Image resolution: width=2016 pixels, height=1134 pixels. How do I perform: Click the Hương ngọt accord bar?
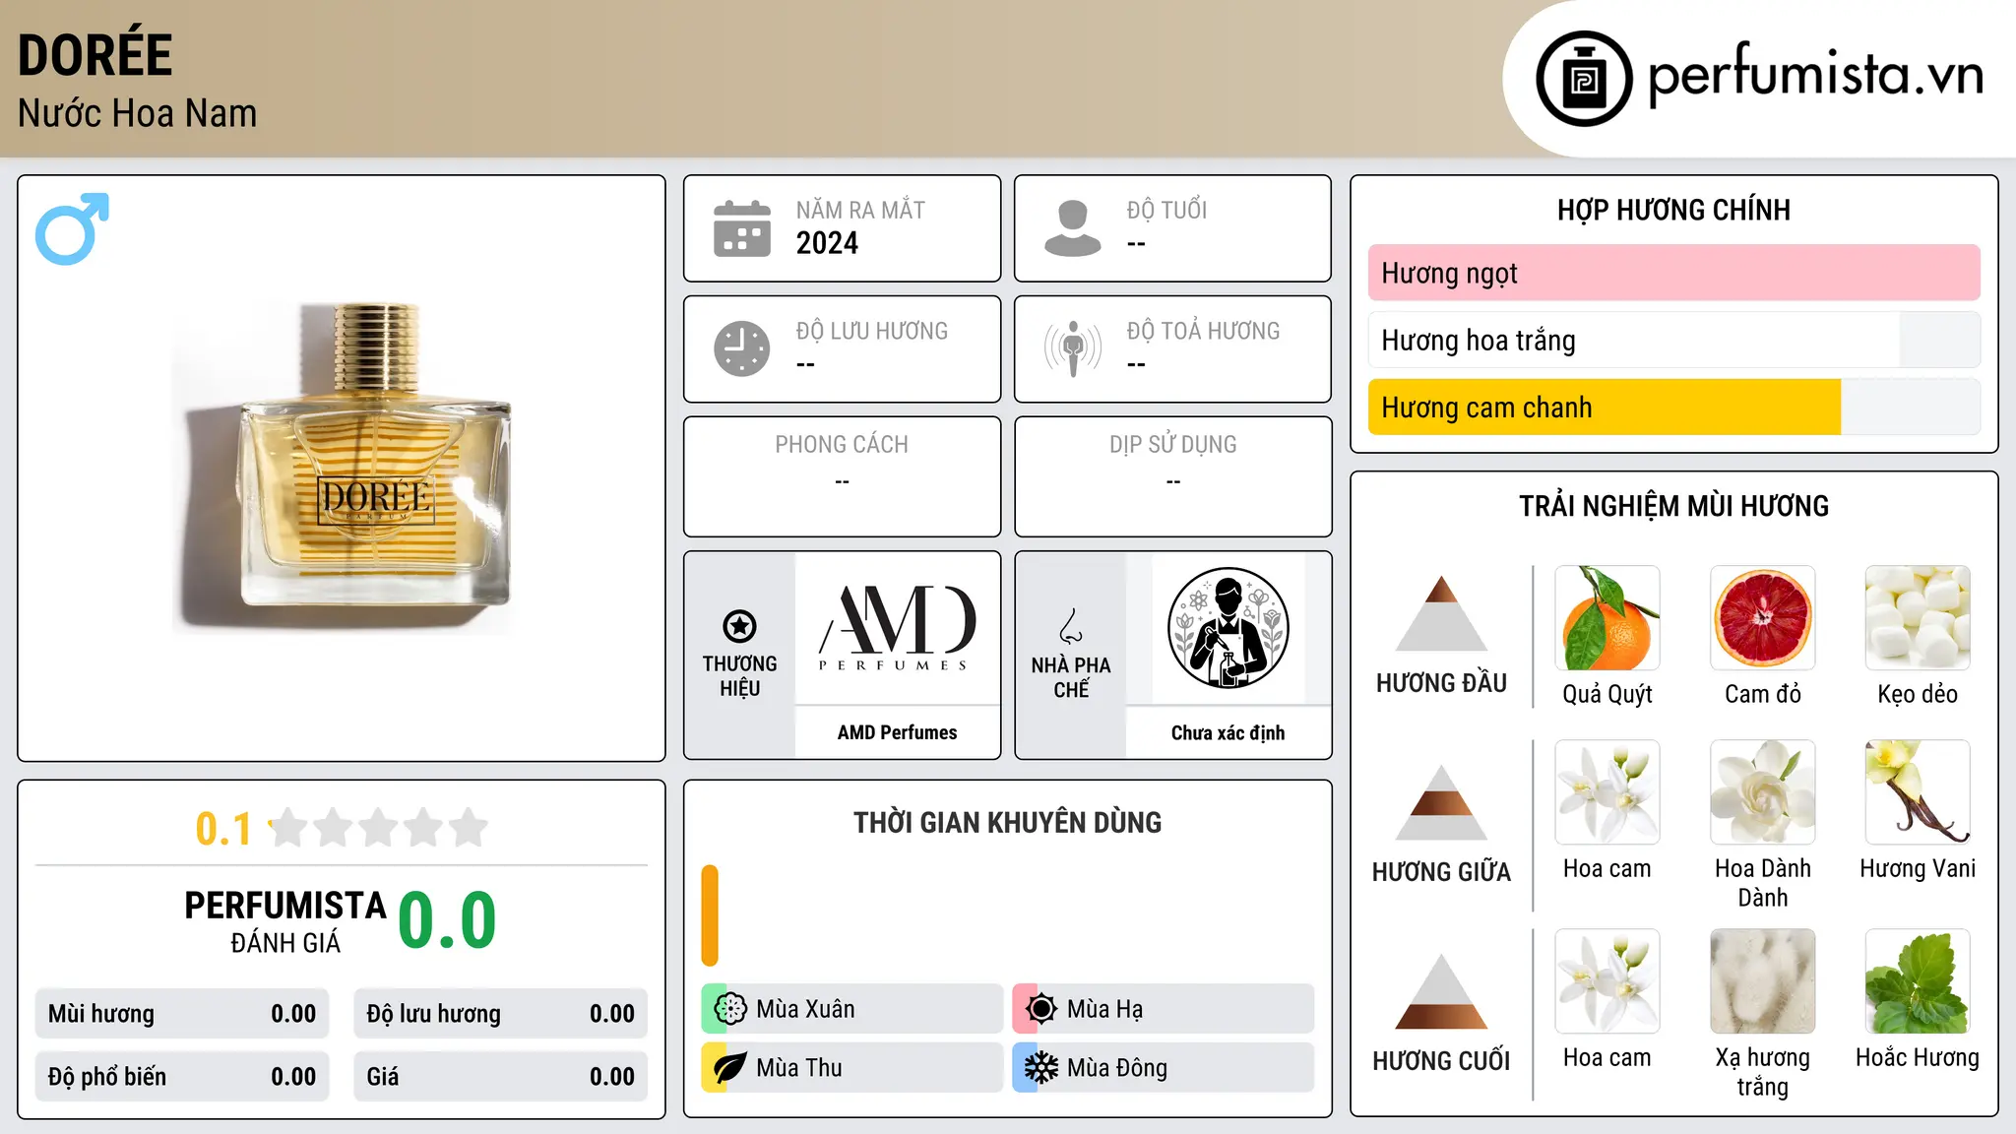point(1673,273)
